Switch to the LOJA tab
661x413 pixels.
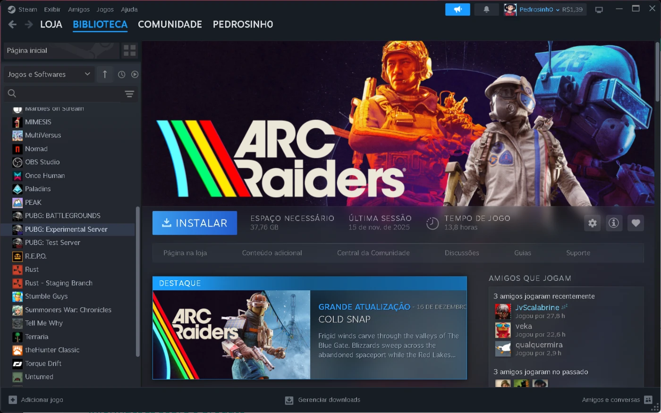[x=51, y=25]
